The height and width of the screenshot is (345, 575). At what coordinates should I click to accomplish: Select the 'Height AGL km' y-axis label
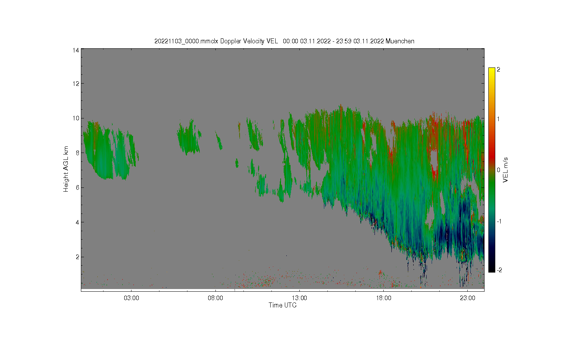66,169
